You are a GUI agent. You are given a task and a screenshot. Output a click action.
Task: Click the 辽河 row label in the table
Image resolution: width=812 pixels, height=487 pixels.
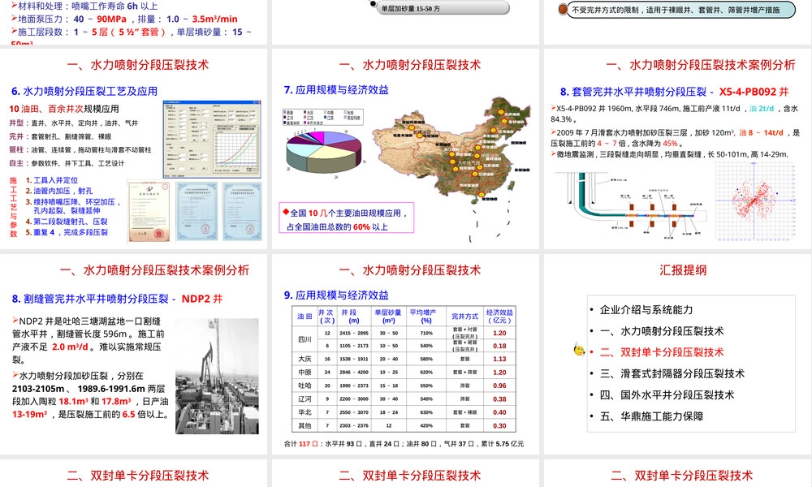[x=304, y=399]
